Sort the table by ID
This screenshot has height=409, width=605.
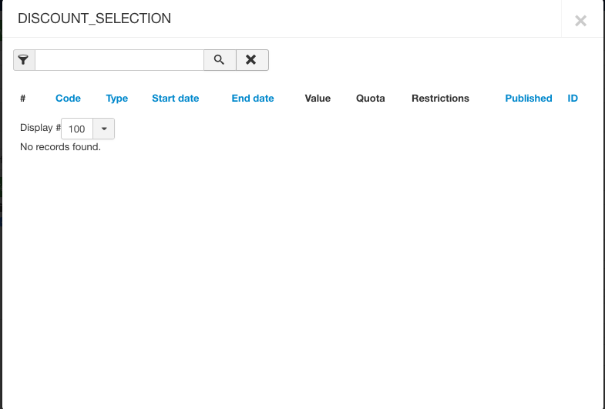coord(573,99)
